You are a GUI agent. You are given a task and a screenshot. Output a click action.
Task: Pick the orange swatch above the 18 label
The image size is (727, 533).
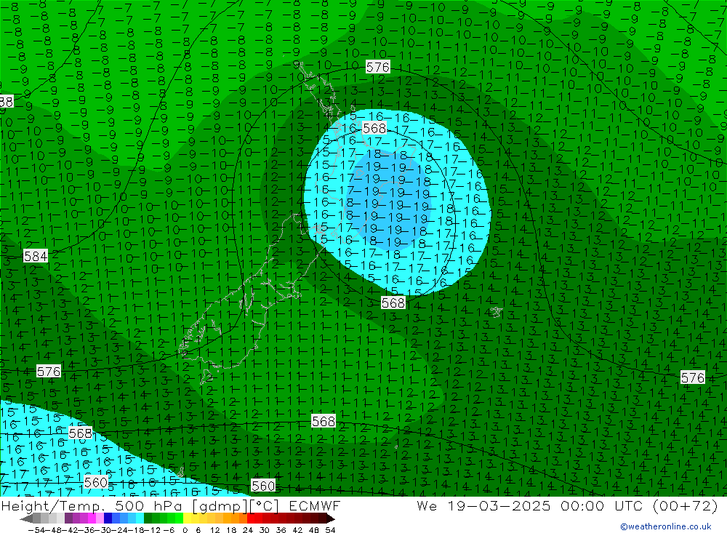click(x=236, y=518)
